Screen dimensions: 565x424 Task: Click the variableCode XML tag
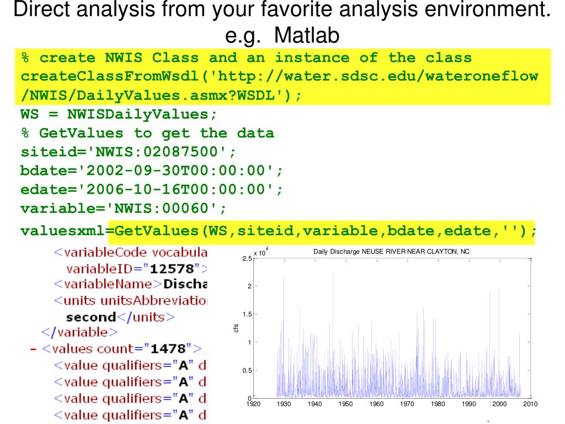(130, 252)
